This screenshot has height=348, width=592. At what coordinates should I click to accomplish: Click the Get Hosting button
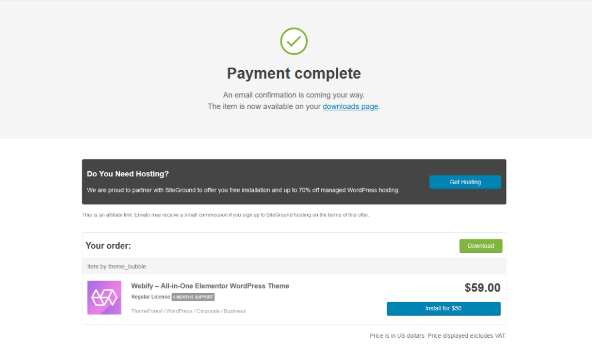(x=465, y=182)
